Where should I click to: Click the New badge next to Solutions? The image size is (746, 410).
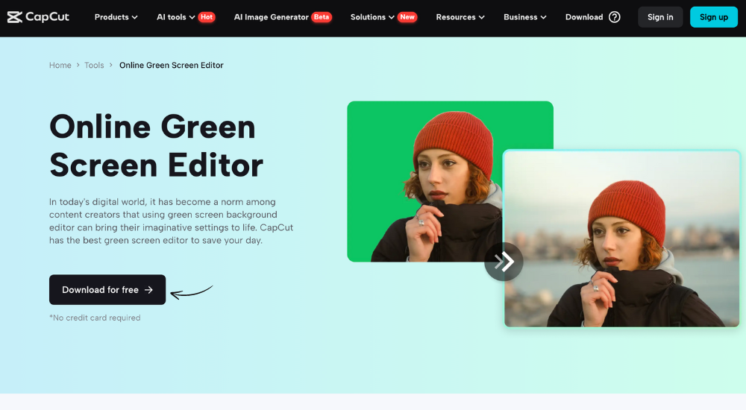click(x=407, y=17)
